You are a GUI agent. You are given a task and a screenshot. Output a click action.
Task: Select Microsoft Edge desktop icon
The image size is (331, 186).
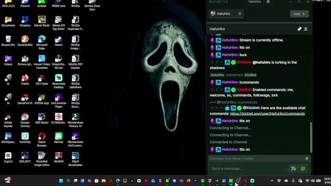click(x=42, y=43)
